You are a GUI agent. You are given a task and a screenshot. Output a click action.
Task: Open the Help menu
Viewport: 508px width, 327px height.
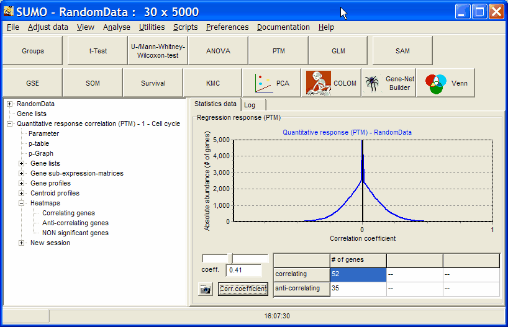pyautogui.click(x=326, y=27)
